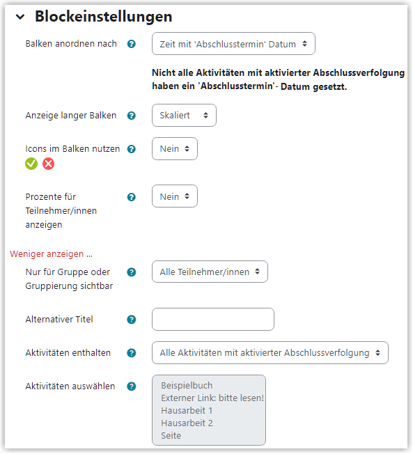Select Hausarbeit 1 in the activities list
413x454 pixels.
187,411
